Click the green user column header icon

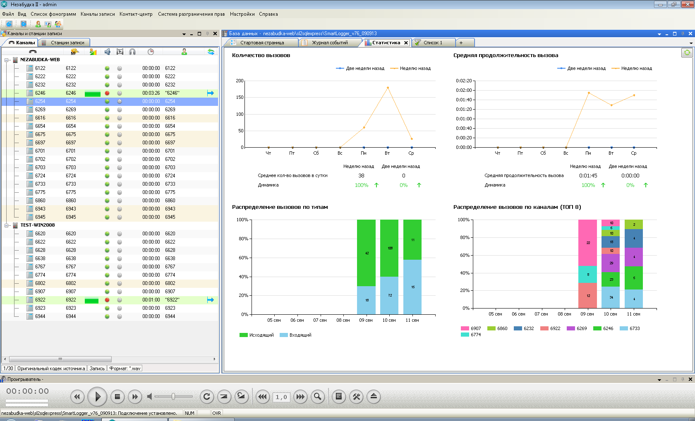point(184,52)
